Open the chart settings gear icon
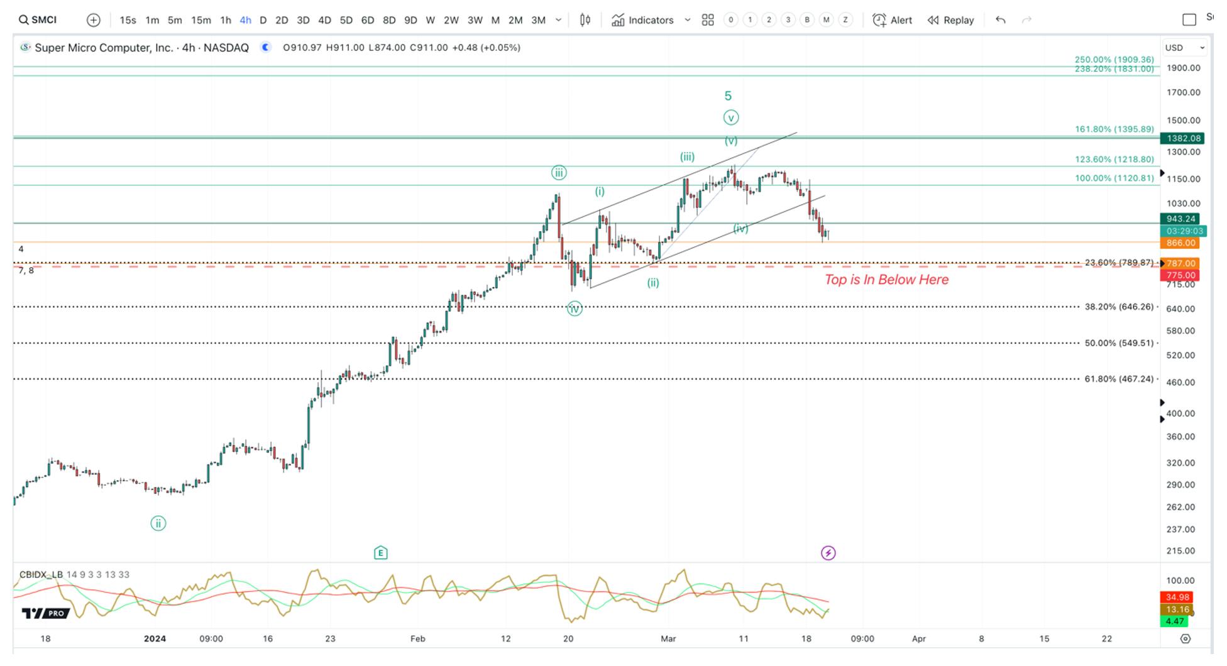Image resolution: width=1227 pixels, height=666 pixels. click(x=1186, y=638)
